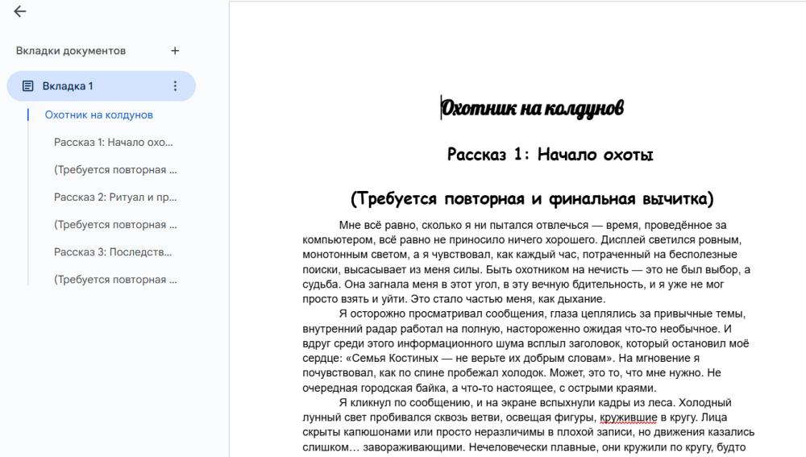Open outline entry Рассказ 1: Начало охо...
Viewport: 806px width, 457px height.
pos(114,143)
